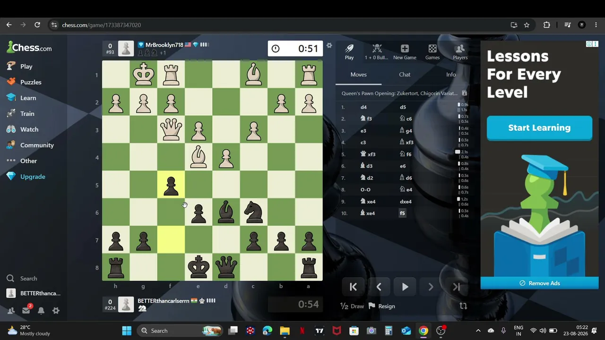Select move dxe4 in the move list

pyautogui.click(x=406, y=202)
